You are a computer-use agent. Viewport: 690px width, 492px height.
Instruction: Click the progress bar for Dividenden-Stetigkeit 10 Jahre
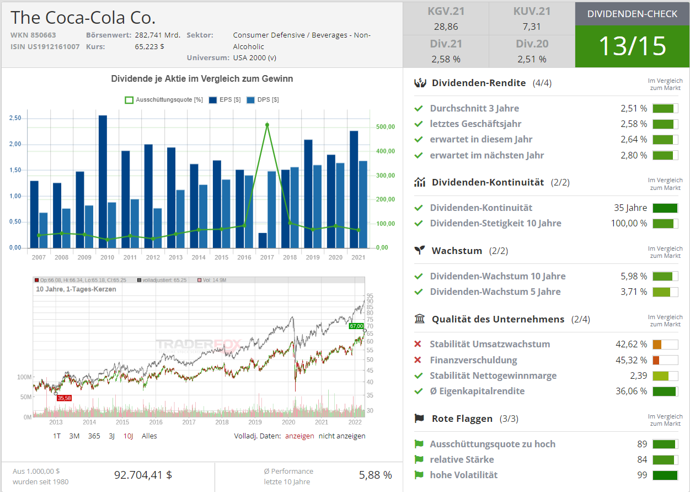pos(665,224)
